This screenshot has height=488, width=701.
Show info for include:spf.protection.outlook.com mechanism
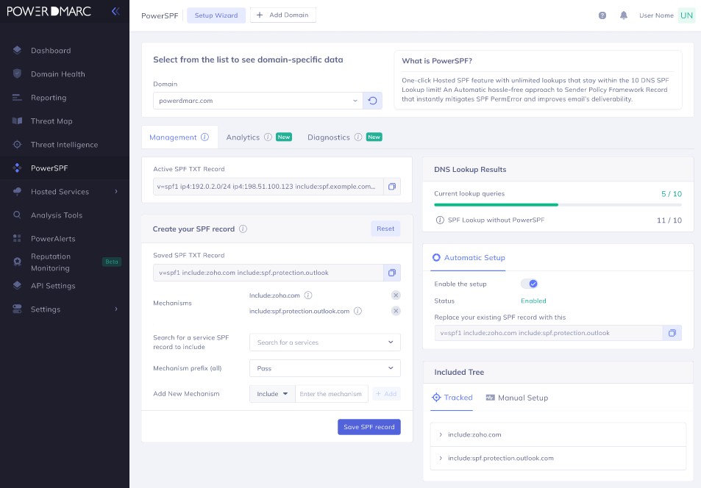coord(357,311)
